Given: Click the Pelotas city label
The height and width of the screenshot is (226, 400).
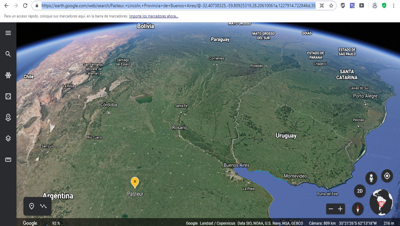Looking at the screenshot, I should (358, 120).
